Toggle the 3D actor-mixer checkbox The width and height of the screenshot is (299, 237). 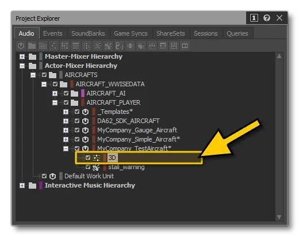click(88, 158)
